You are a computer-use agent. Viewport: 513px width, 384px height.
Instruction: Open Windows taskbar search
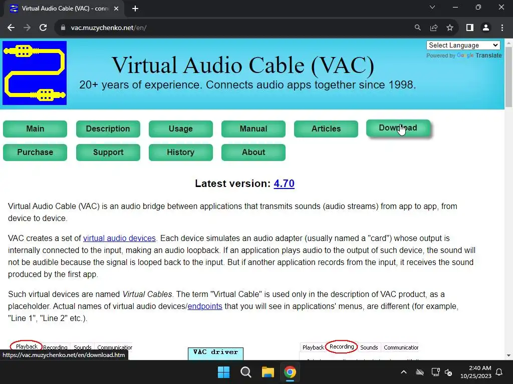245,372
